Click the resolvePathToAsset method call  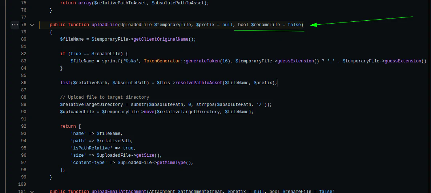[199, 83]
